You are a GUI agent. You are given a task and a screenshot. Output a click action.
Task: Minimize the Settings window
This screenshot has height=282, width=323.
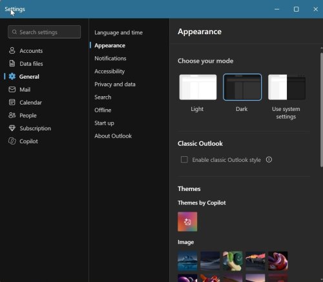coord(277,9)
